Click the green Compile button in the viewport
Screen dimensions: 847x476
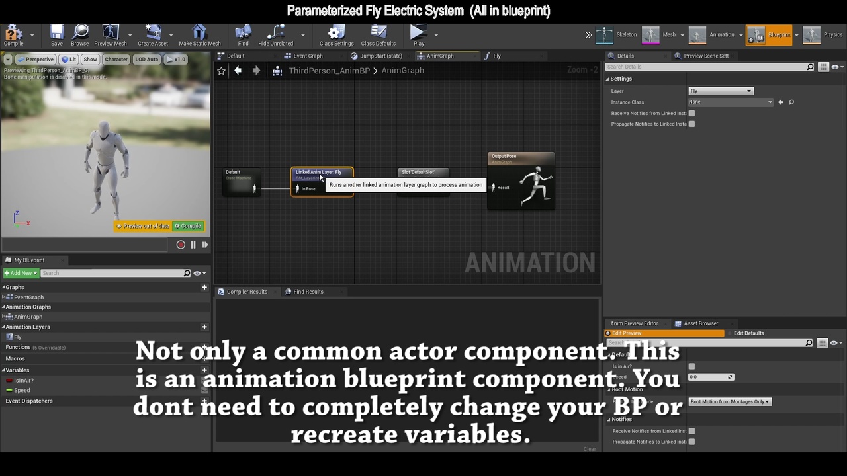pos(188,226)
